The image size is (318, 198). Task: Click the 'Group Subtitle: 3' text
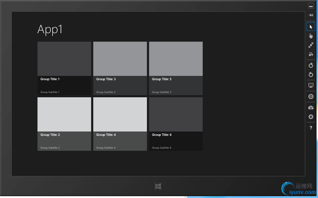(x=106, y=92)
